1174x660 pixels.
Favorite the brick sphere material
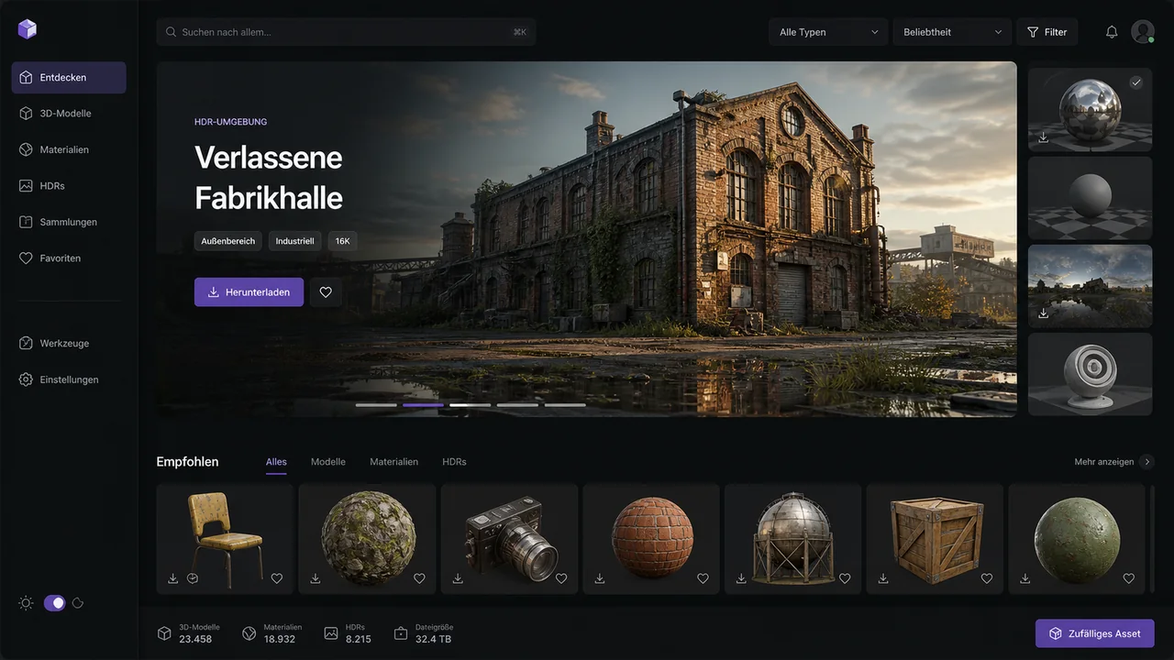coord(703,578)
